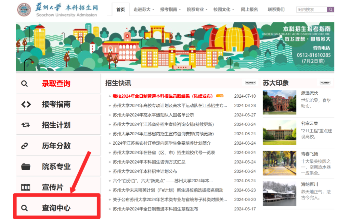Open the 源远流长 title link

(309, 93)
